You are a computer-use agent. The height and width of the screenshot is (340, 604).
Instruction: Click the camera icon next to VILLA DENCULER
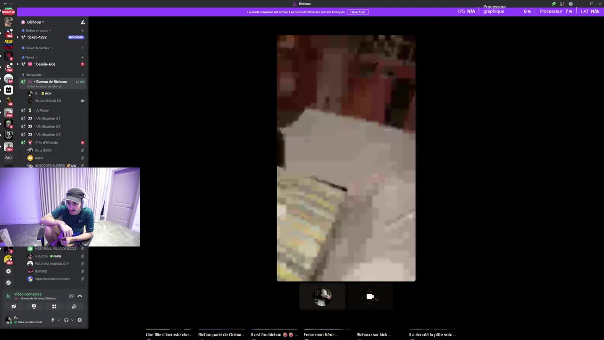coord(83,101)
